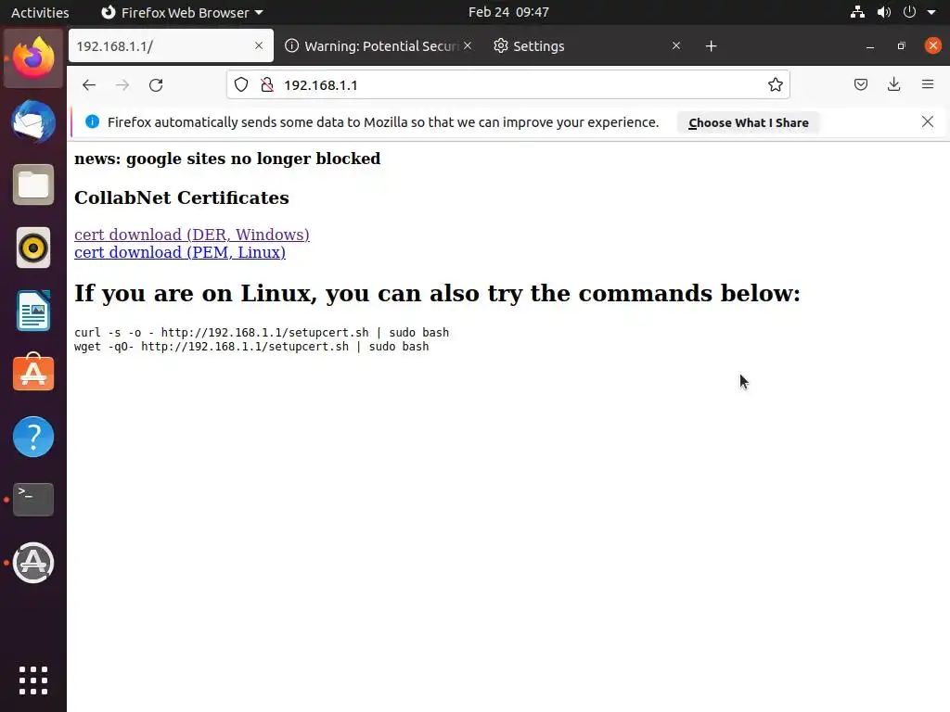The width and height of the screenshot is (950, 712).
Task: Focus the address bar showing 192.168.1.1
Action: click(507, 84)
